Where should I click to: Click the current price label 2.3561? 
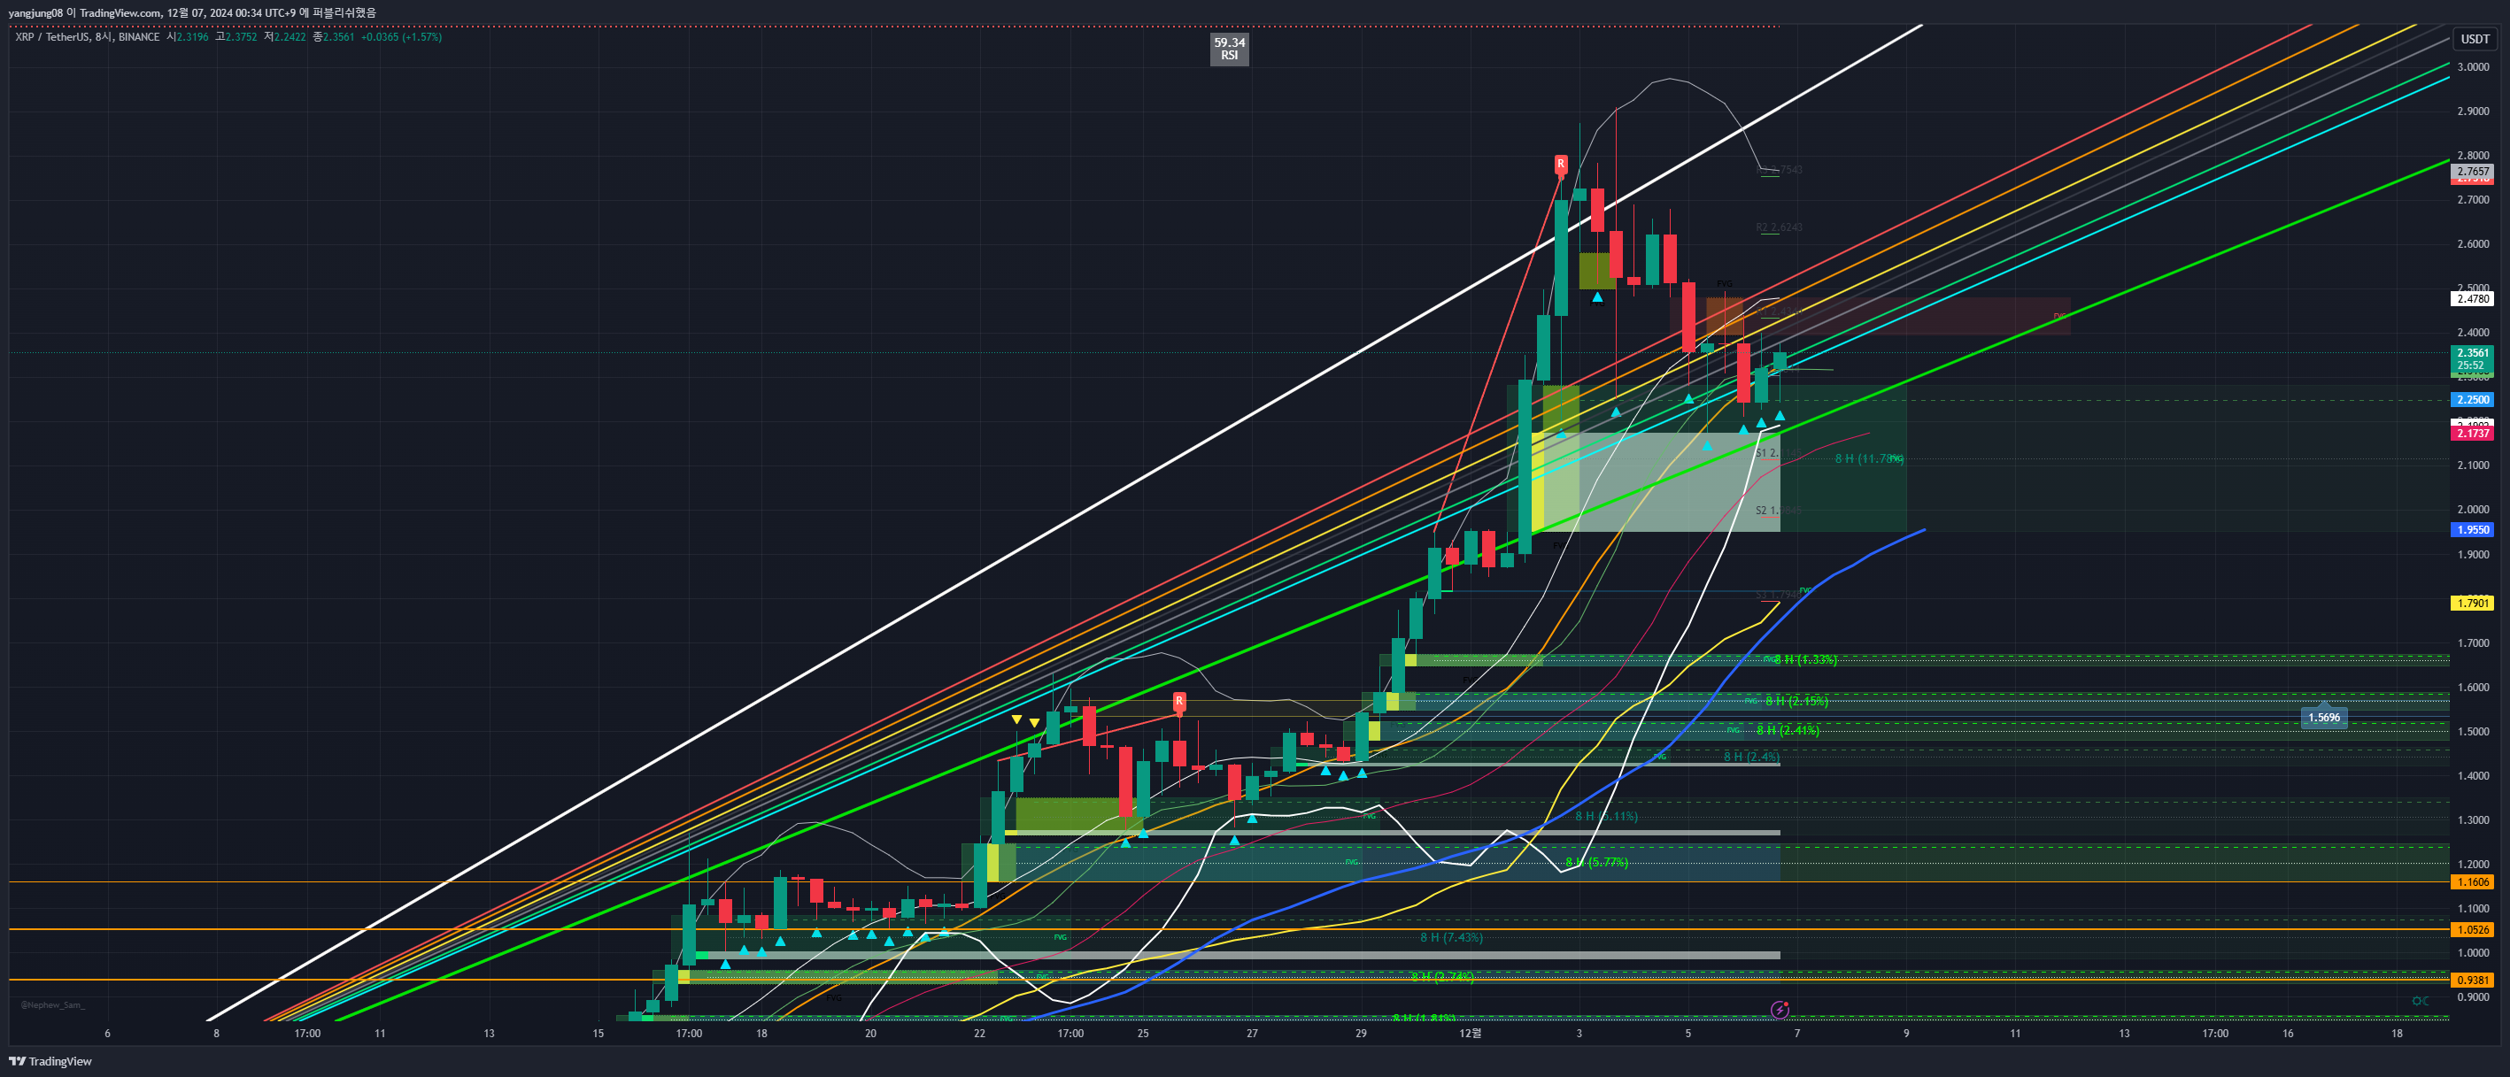pyautogui.click(x=2472, y=353)
